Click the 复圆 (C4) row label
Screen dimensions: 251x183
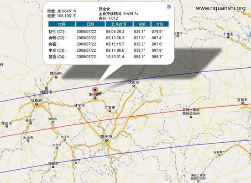58,57
